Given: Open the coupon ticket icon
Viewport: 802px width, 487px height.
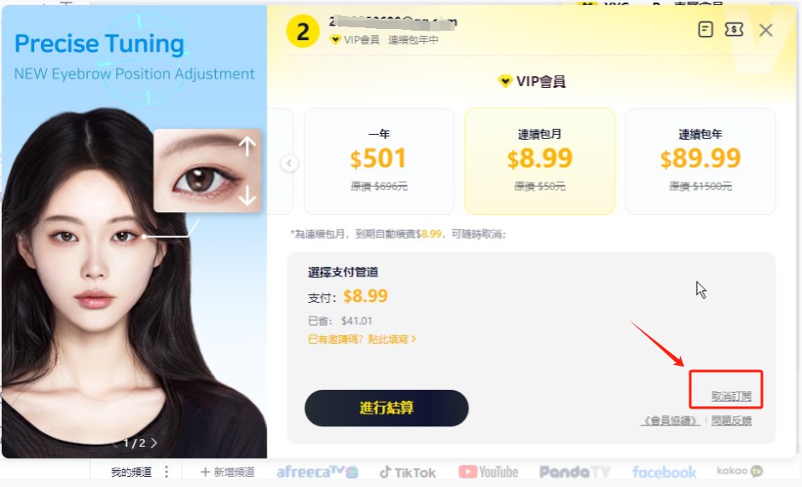Looking at the screenshot, I should (x=734, y=30).
